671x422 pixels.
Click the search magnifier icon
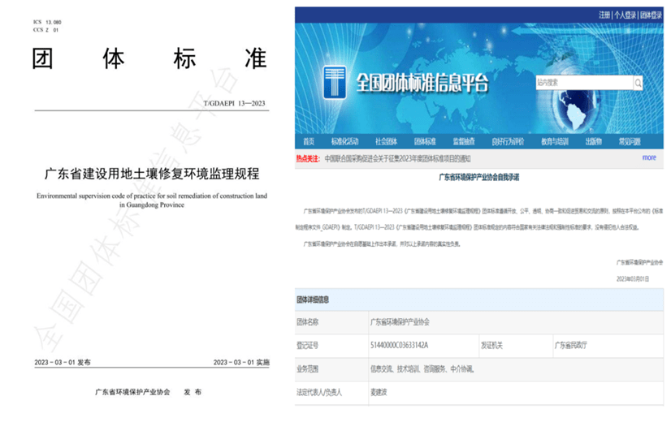pyautogui.click(x=638, y=83)
